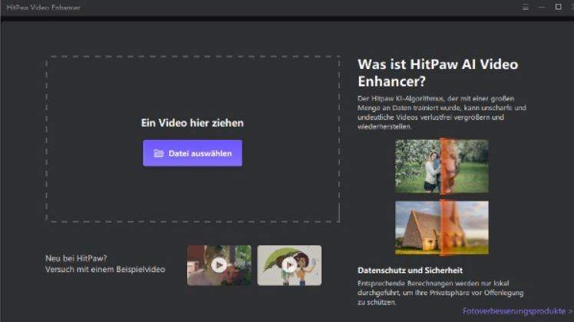Screen dimensions: 574x322
Task: Play the first sample video with people
Action: pos(219,265)
